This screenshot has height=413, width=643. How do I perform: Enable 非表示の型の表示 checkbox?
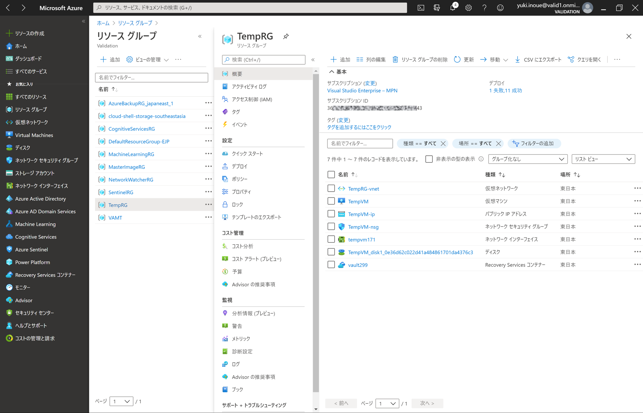(429, 159)
